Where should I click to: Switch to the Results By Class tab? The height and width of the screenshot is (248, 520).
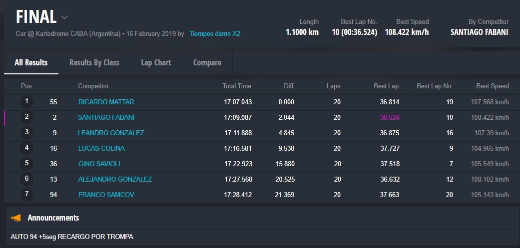tap(94, 62)
